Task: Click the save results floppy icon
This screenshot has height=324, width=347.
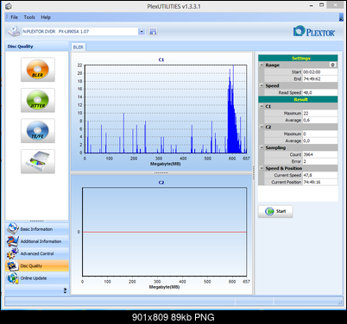Action: tap(153, 31)
